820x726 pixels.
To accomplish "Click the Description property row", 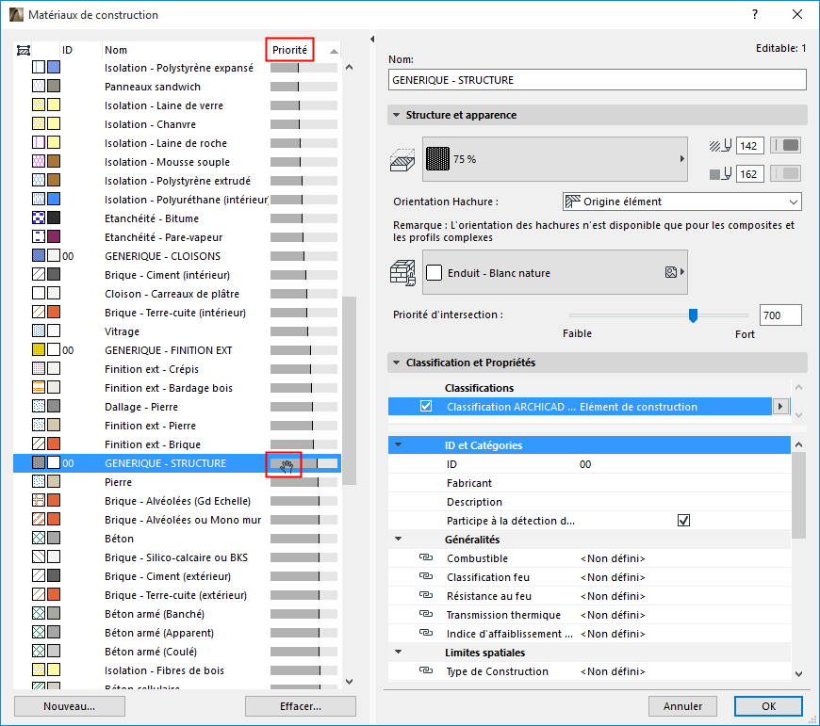I will pyautogui.click(x=589, y=501).
